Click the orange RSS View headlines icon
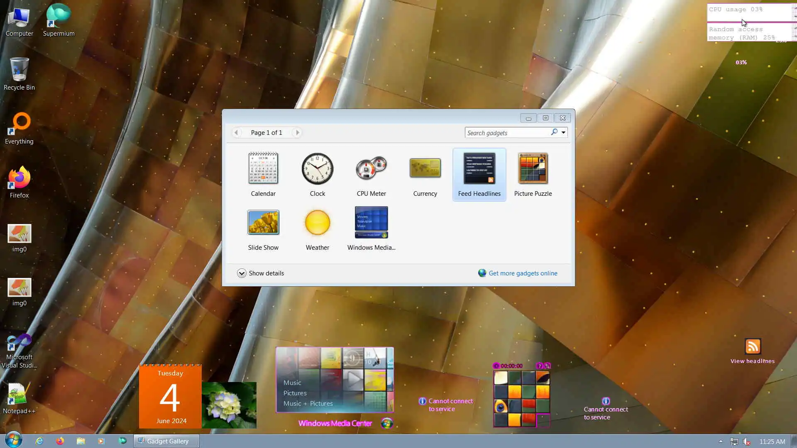This screenshot has height=448, width=797. pyautogui.click(x=753, y=346)
